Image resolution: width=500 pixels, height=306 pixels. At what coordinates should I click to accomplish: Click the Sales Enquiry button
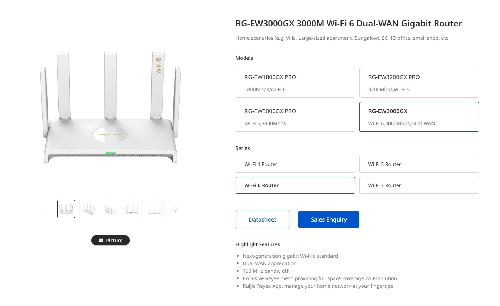click(328, 219)
